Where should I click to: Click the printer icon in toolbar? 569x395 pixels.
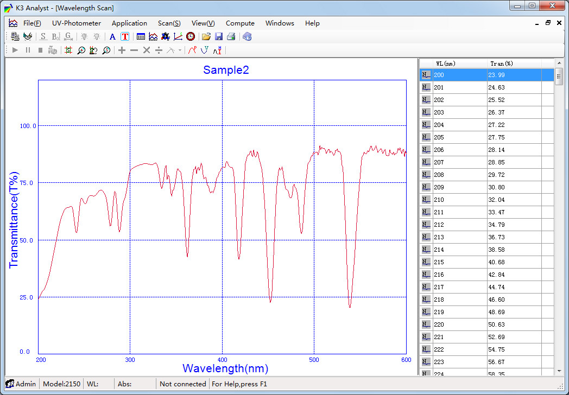[x=231, y=37]
